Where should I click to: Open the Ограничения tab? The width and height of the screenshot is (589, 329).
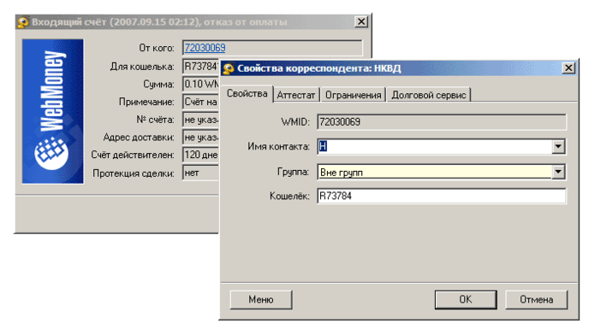353,95
